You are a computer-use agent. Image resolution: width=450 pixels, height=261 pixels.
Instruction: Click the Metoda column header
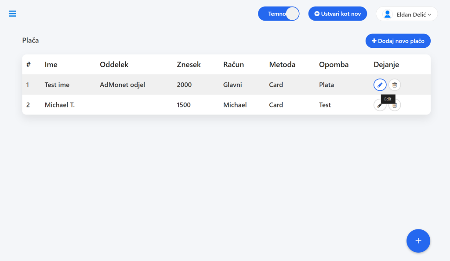click(282, 64)
